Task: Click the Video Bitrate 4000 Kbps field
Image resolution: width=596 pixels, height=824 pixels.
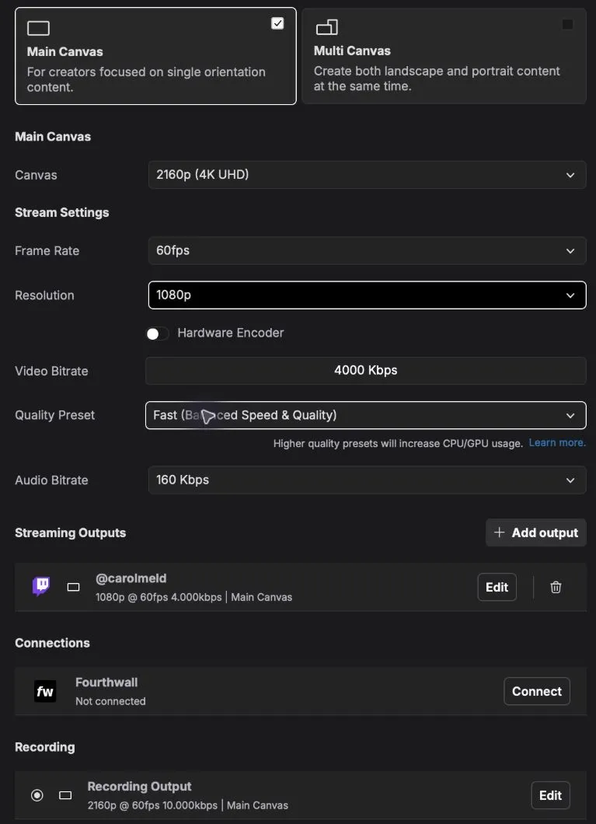Action: [365, 371]
